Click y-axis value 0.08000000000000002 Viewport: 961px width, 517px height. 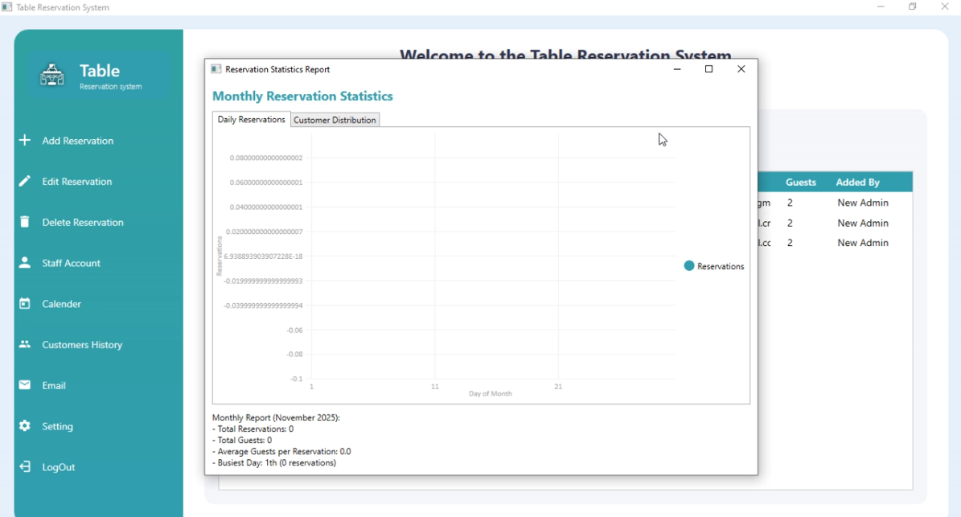pos(266,158)
